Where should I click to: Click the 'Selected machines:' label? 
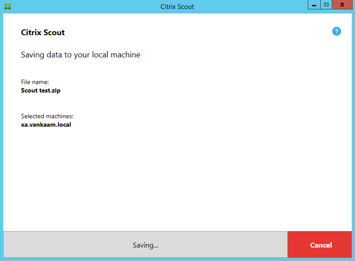pyautogui.click(x=47, y=116)
